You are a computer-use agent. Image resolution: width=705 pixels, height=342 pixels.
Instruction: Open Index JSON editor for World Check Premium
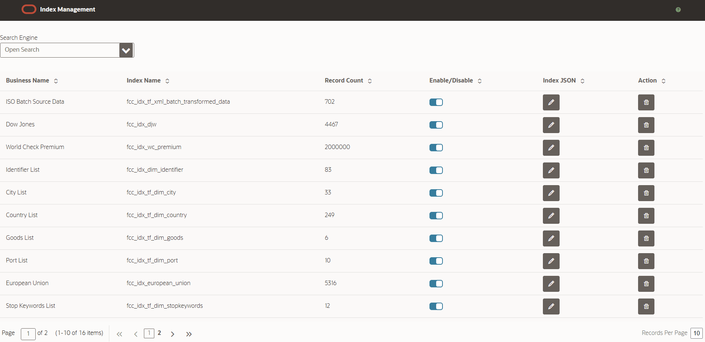[551, 148]
